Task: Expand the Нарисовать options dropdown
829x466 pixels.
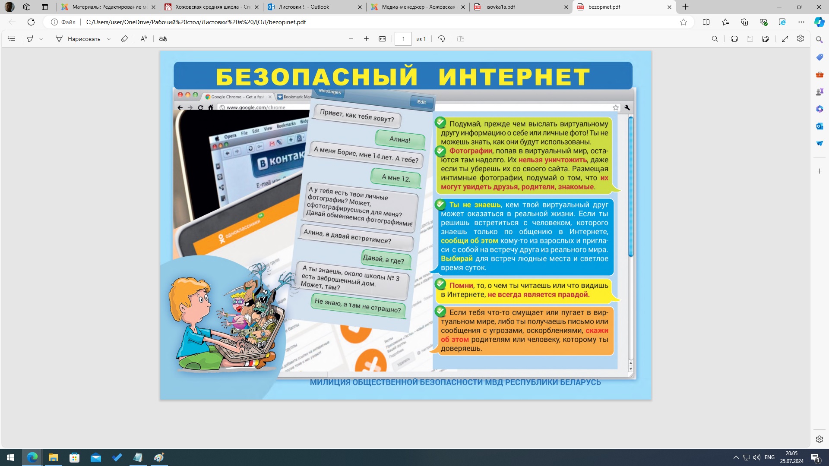Action: [x=109, y=39]
